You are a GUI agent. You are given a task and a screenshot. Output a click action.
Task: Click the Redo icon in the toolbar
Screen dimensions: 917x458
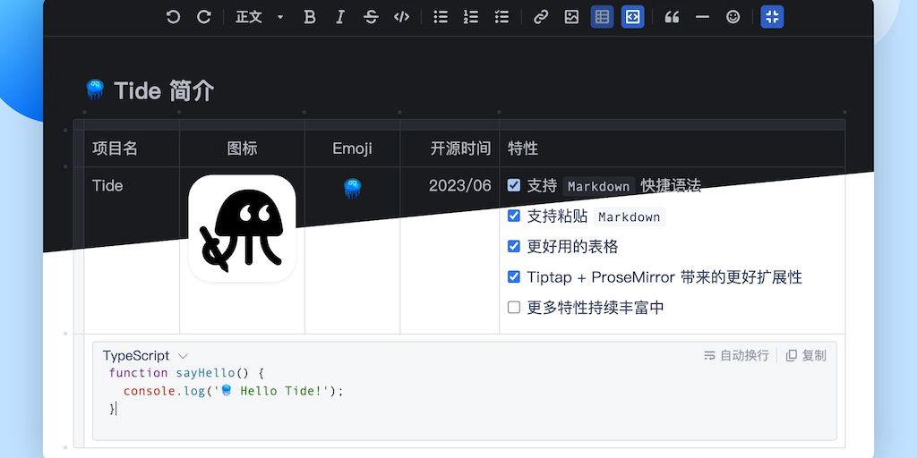(x=204, y=17)
